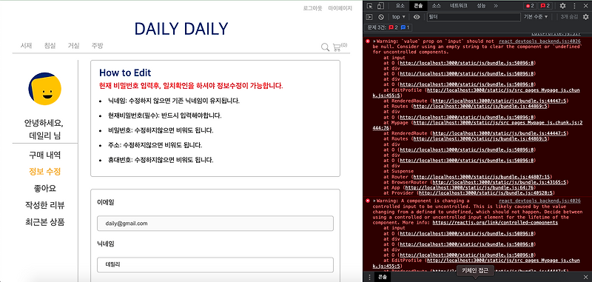Open the 주방 category
The image size is (592, 282).
(97, 46)
